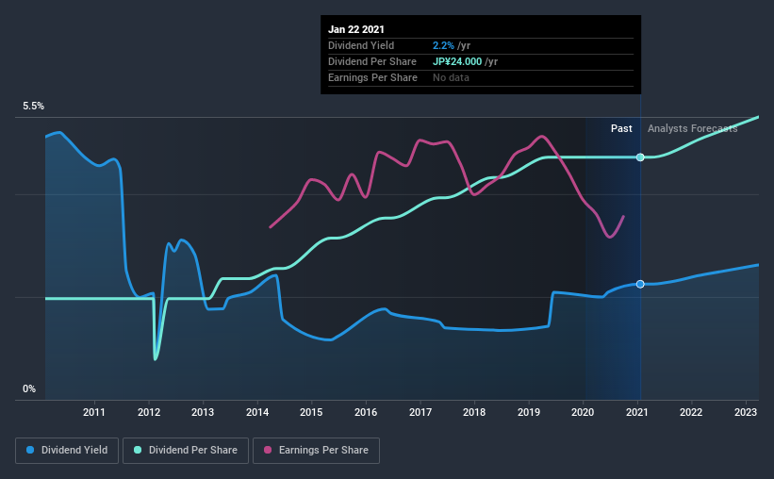Click the 2022 x-axis label

point(691,412)
